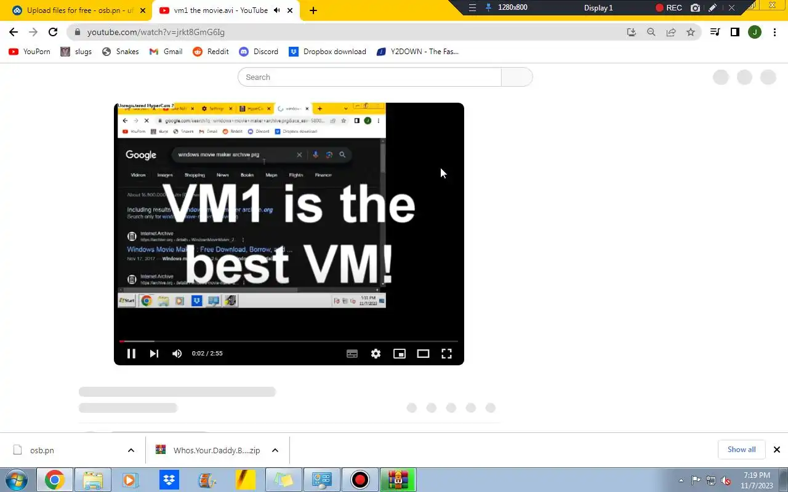Take screenshot with camera icon
Screen dimensions: 788x492
695,8
